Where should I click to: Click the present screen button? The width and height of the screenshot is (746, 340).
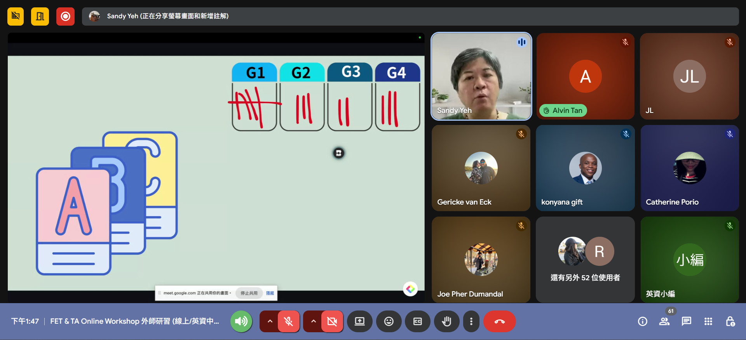(359, 321)
